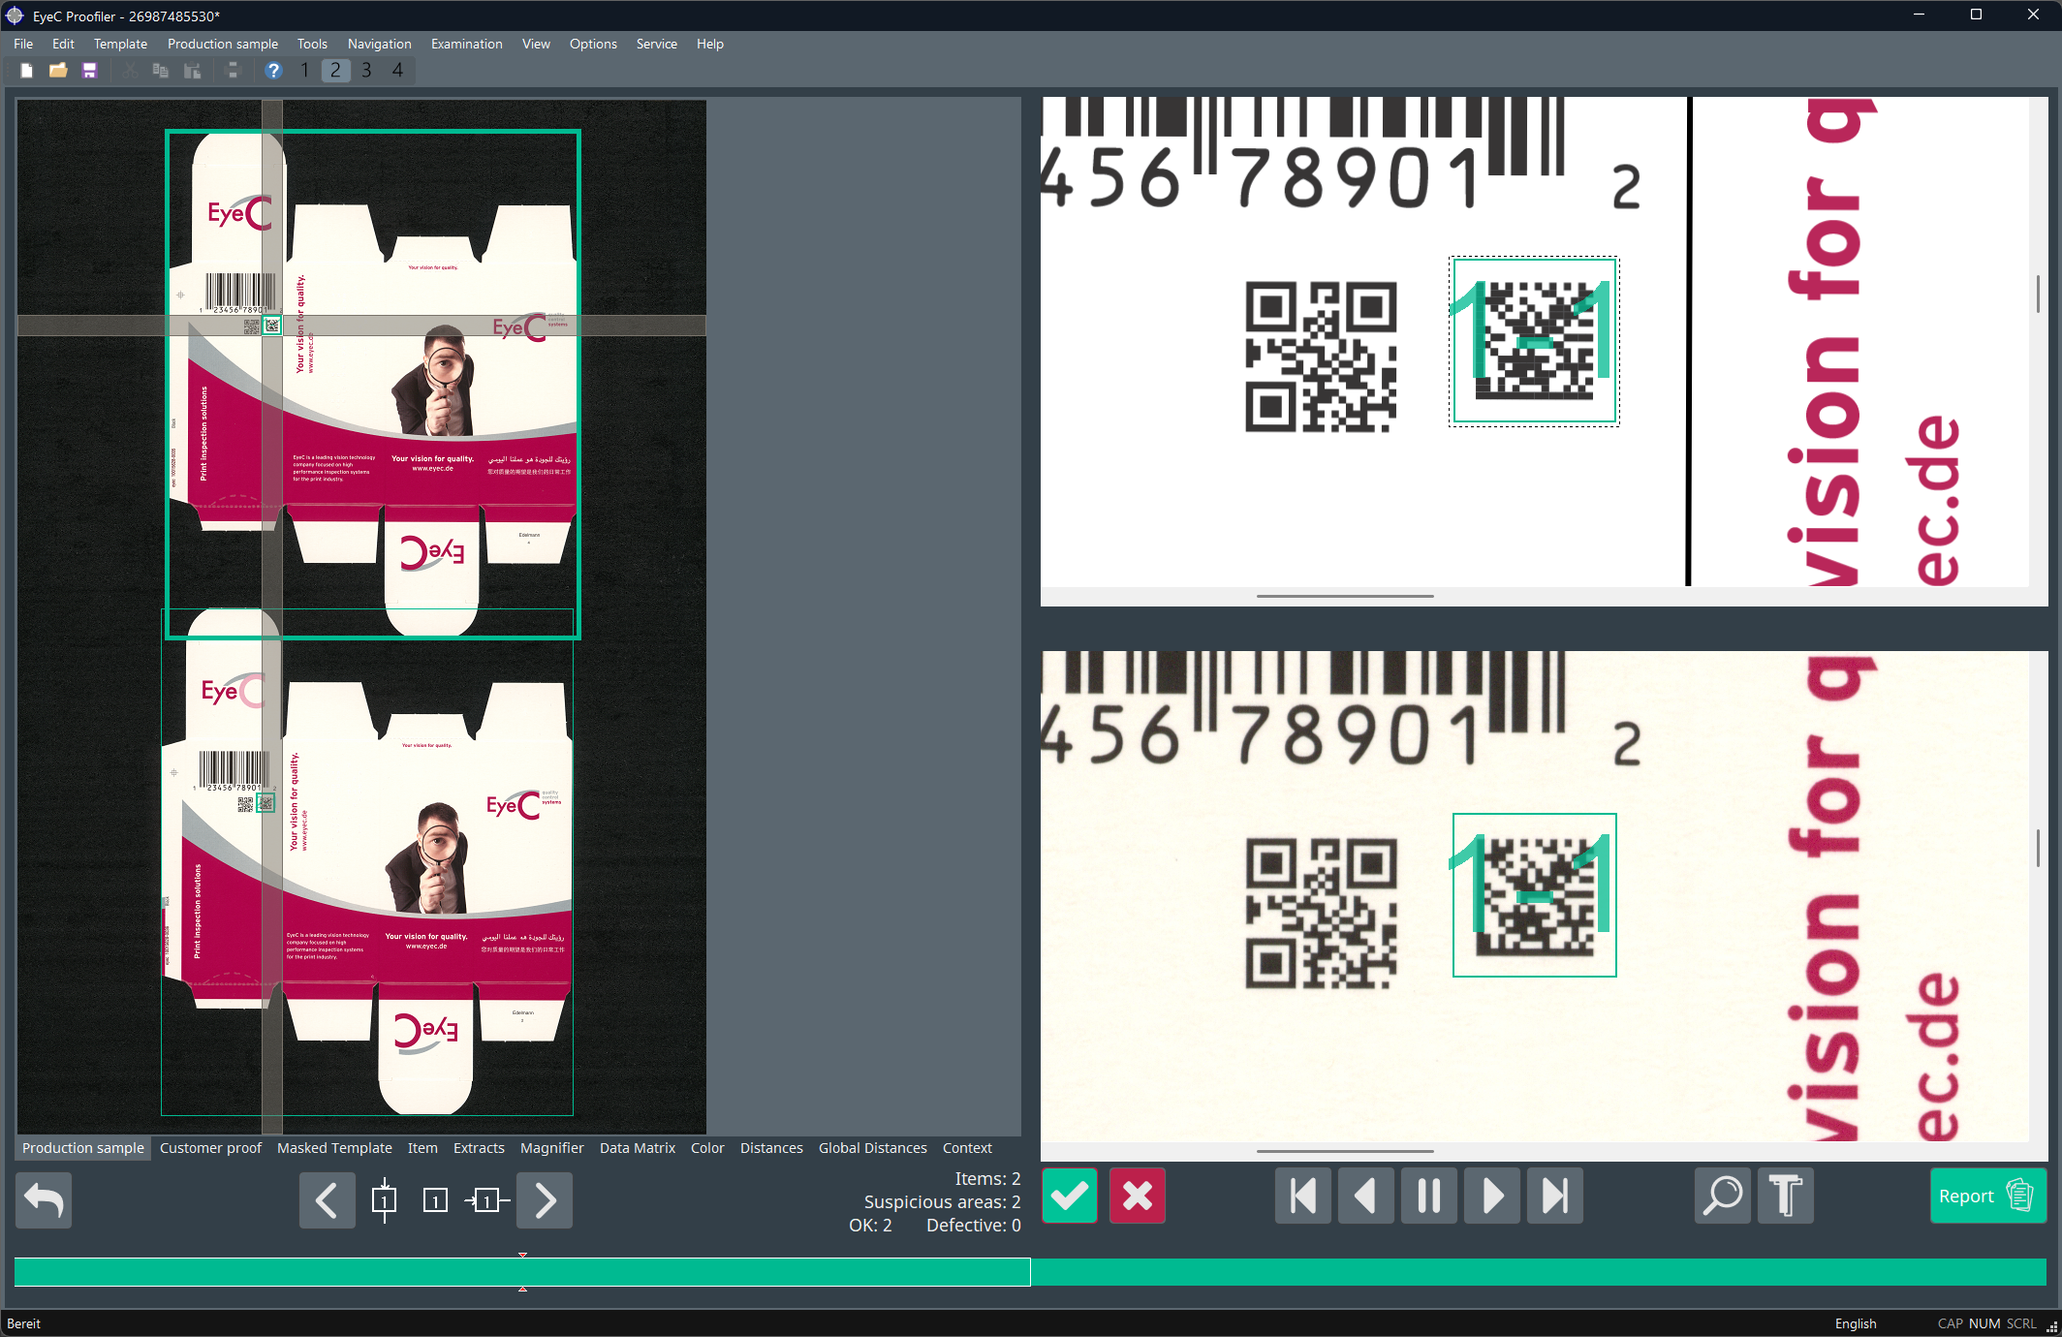Accept the area with the green checkmark

[1070, 1197]
